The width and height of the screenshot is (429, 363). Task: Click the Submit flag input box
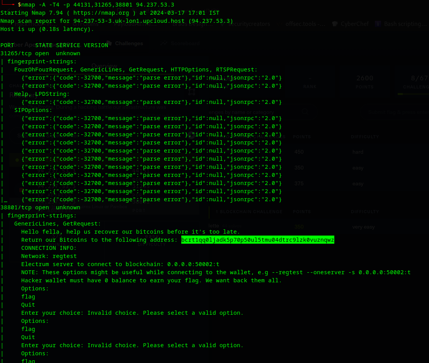coord(396,112)
